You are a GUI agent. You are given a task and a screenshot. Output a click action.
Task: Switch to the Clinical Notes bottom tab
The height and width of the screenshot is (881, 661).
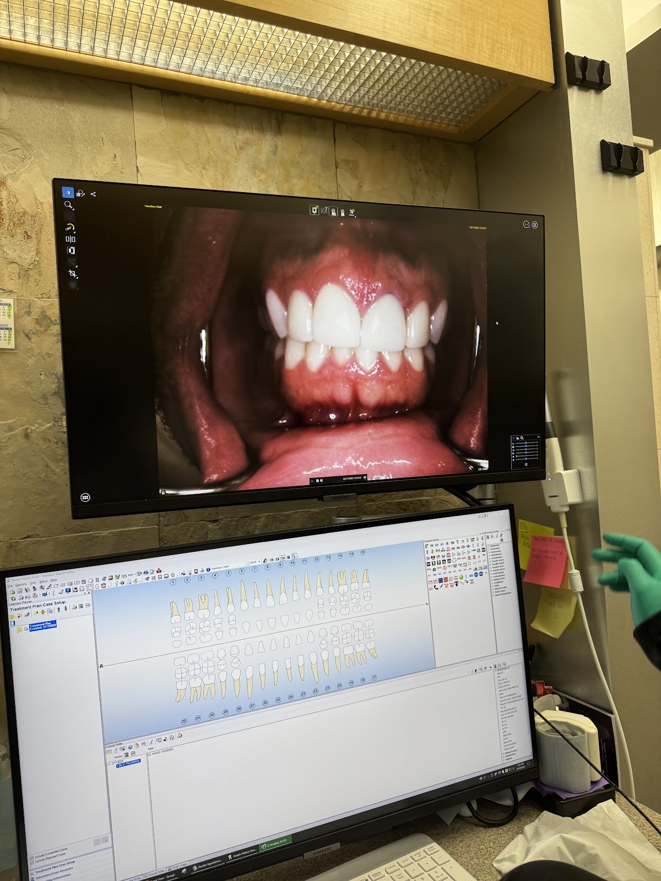(x=154, y=872)
